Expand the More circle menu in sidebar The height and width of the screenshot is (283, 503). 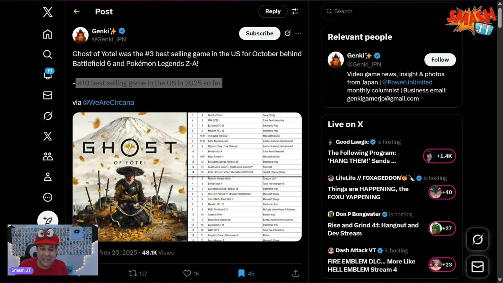coord(48,197)
